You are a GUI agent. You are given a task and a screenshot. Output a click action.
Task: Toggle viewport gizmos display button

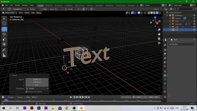coord(132,13)
